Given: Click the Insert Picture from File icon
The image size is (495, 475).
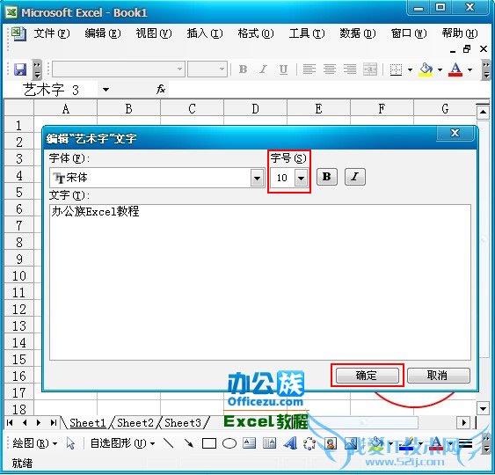Looking at the screenshot, I should click(x=351, y=443).
